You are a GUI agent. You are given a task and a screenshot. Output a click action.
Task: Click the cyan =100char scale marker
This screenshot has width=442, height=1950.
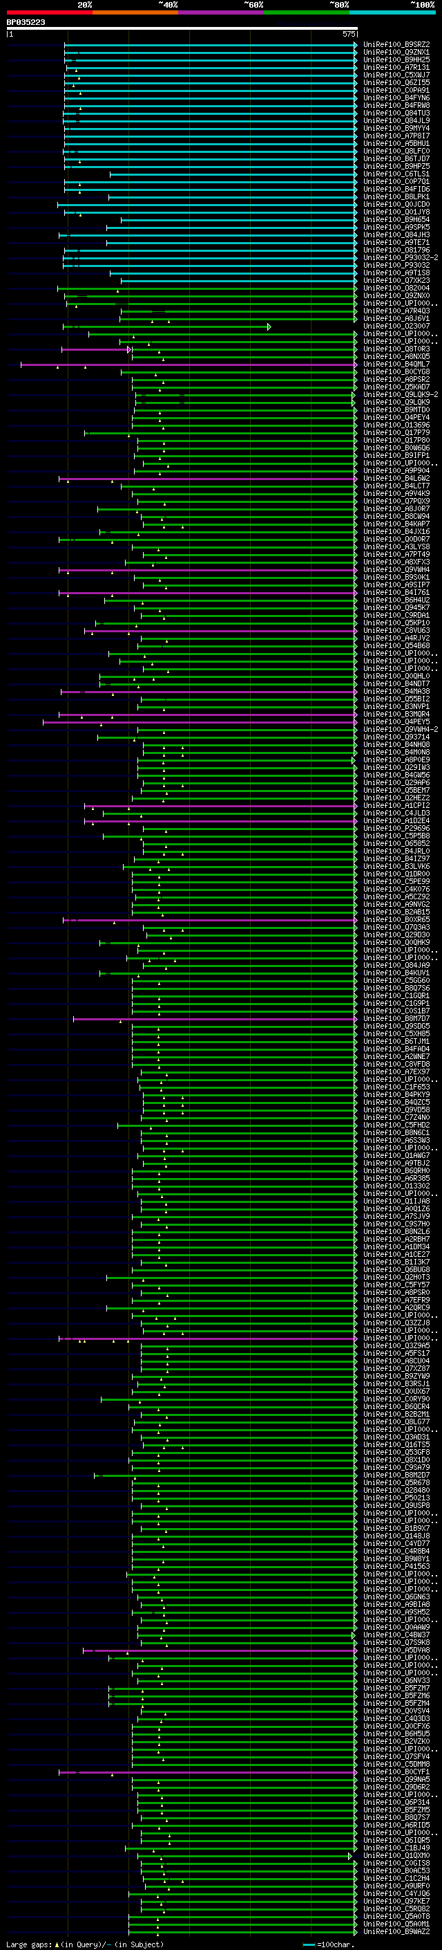coord(328,1944)
